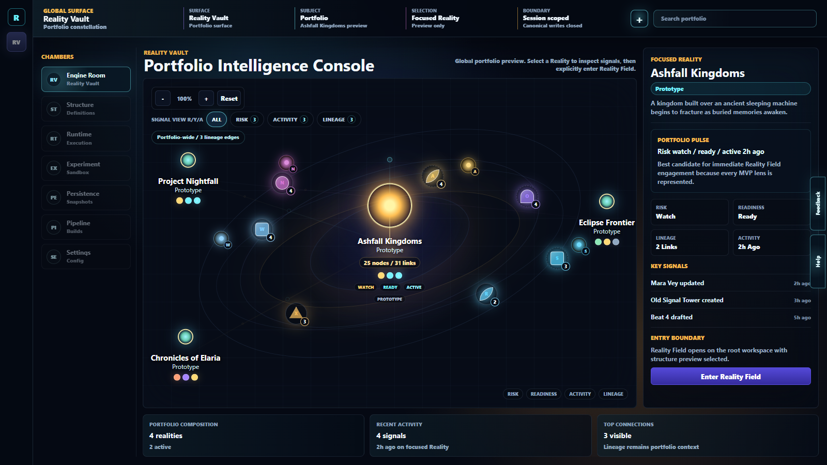Toggle the RISK legend chip at canvas bottom
Screen dimensions: 827x465
coord(513,394)
